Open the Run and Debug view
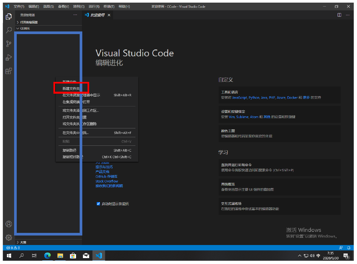 pos(9,57)
